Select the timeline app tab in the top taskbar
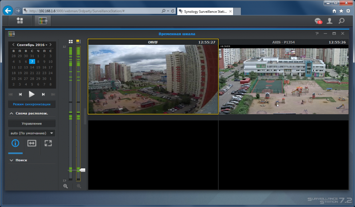The width and height of the screenshot is (355, 207). [43, 21]
